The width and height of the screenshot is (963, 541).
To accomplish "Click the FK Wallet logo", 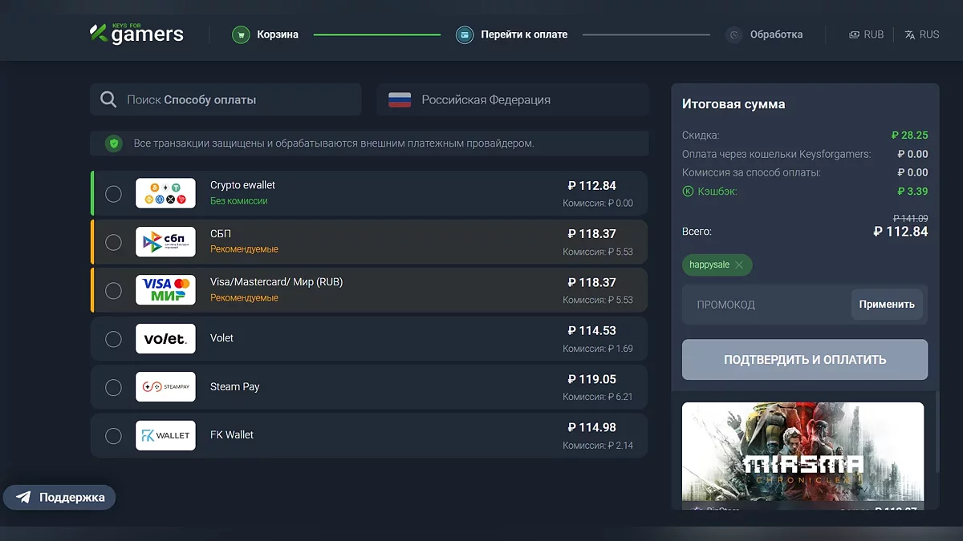I will (x=165, y=435).
